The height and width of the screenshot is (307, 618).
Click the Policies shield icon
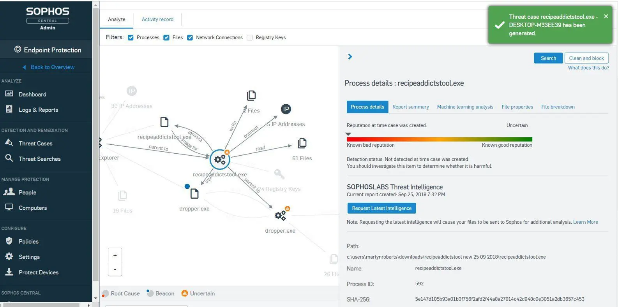point(9,241)
